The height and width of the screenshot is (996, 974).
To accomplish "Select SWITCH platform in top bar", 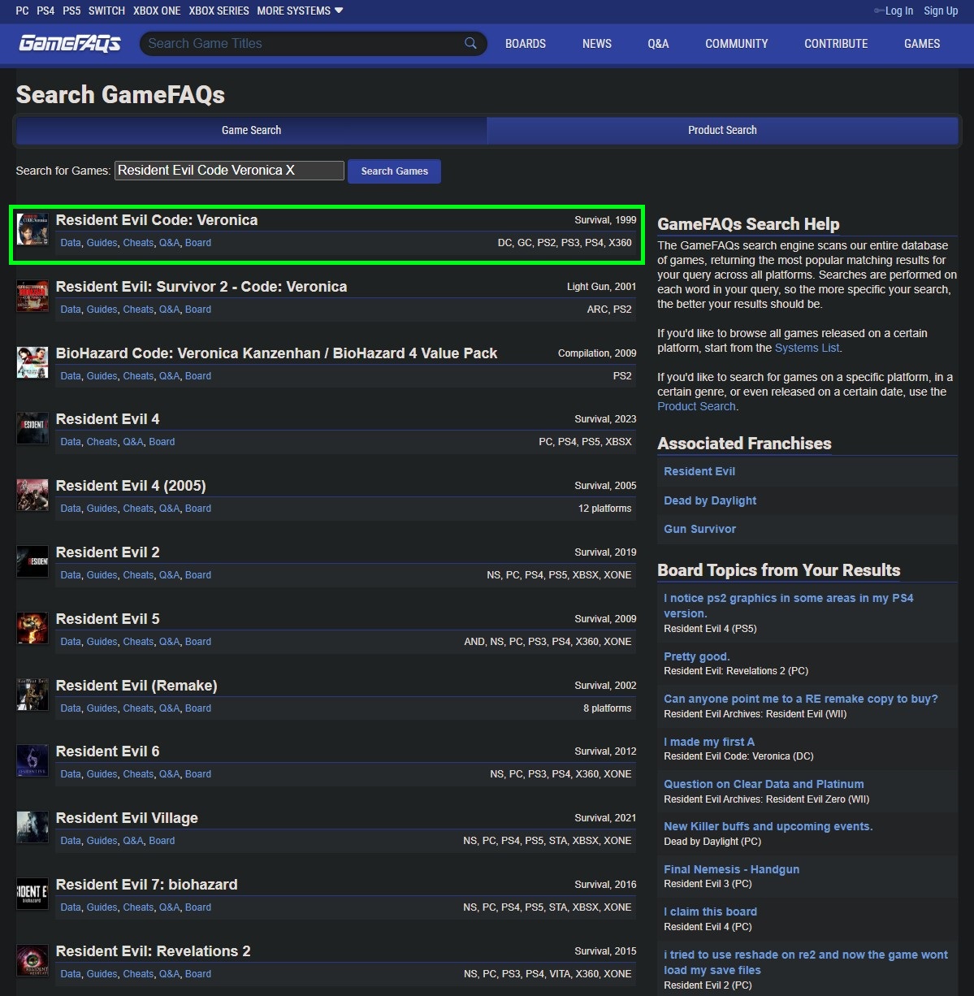I will 106,11.
